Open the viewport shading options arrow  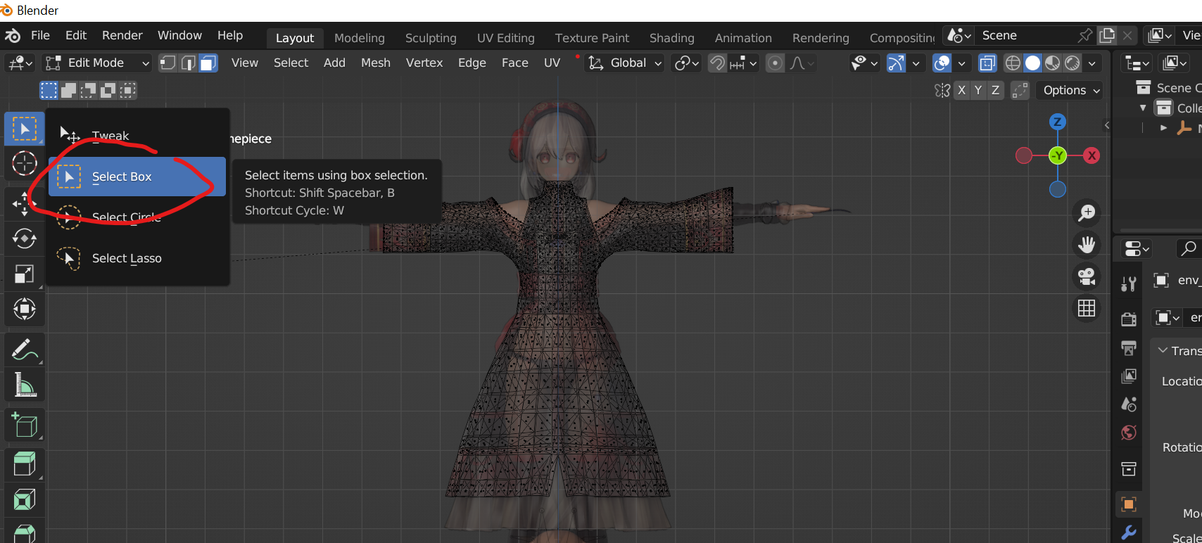(1092, 63)
